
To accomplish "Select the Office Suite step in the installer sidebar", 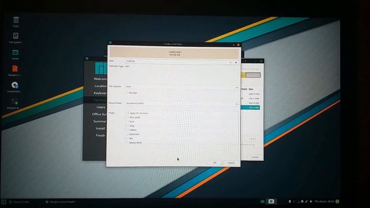I will (x=99, y=114).
